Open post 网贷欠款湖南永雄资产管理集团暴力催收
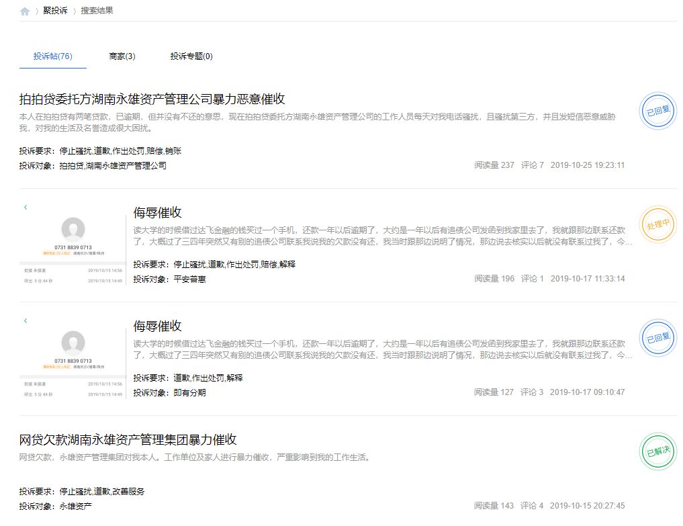Viewport: 683px width, 526px height. click(x=128, y=440)
